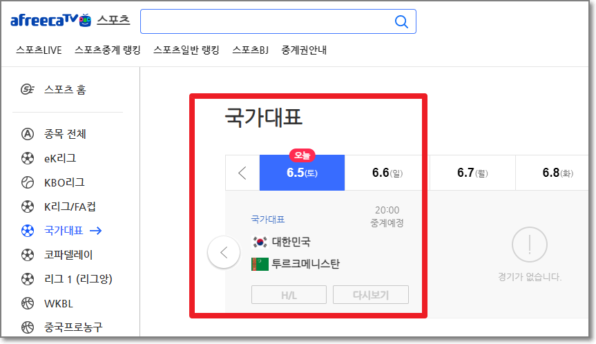Viewport: 596px width, 344px height.
Task: Click the 경기가 없습니다 notice
Action: pos(530,277)
